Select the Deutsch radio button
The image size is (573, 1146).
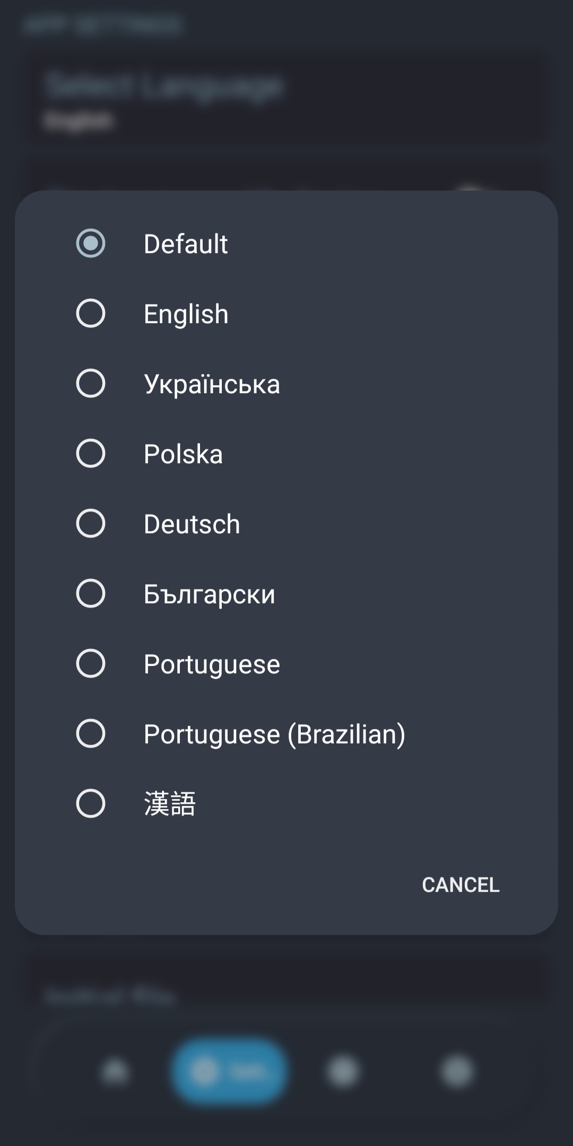[91, 524]
